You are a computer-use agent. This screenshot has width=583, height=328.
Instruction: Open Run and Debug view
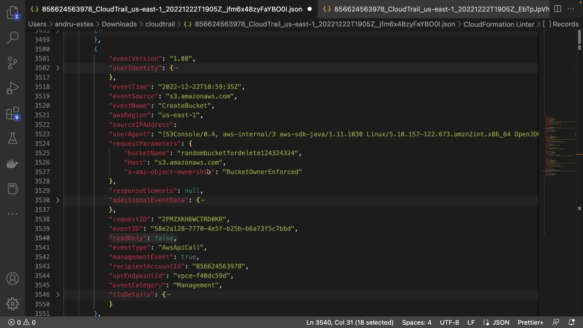pyautogui.click(x=12, y=88)
